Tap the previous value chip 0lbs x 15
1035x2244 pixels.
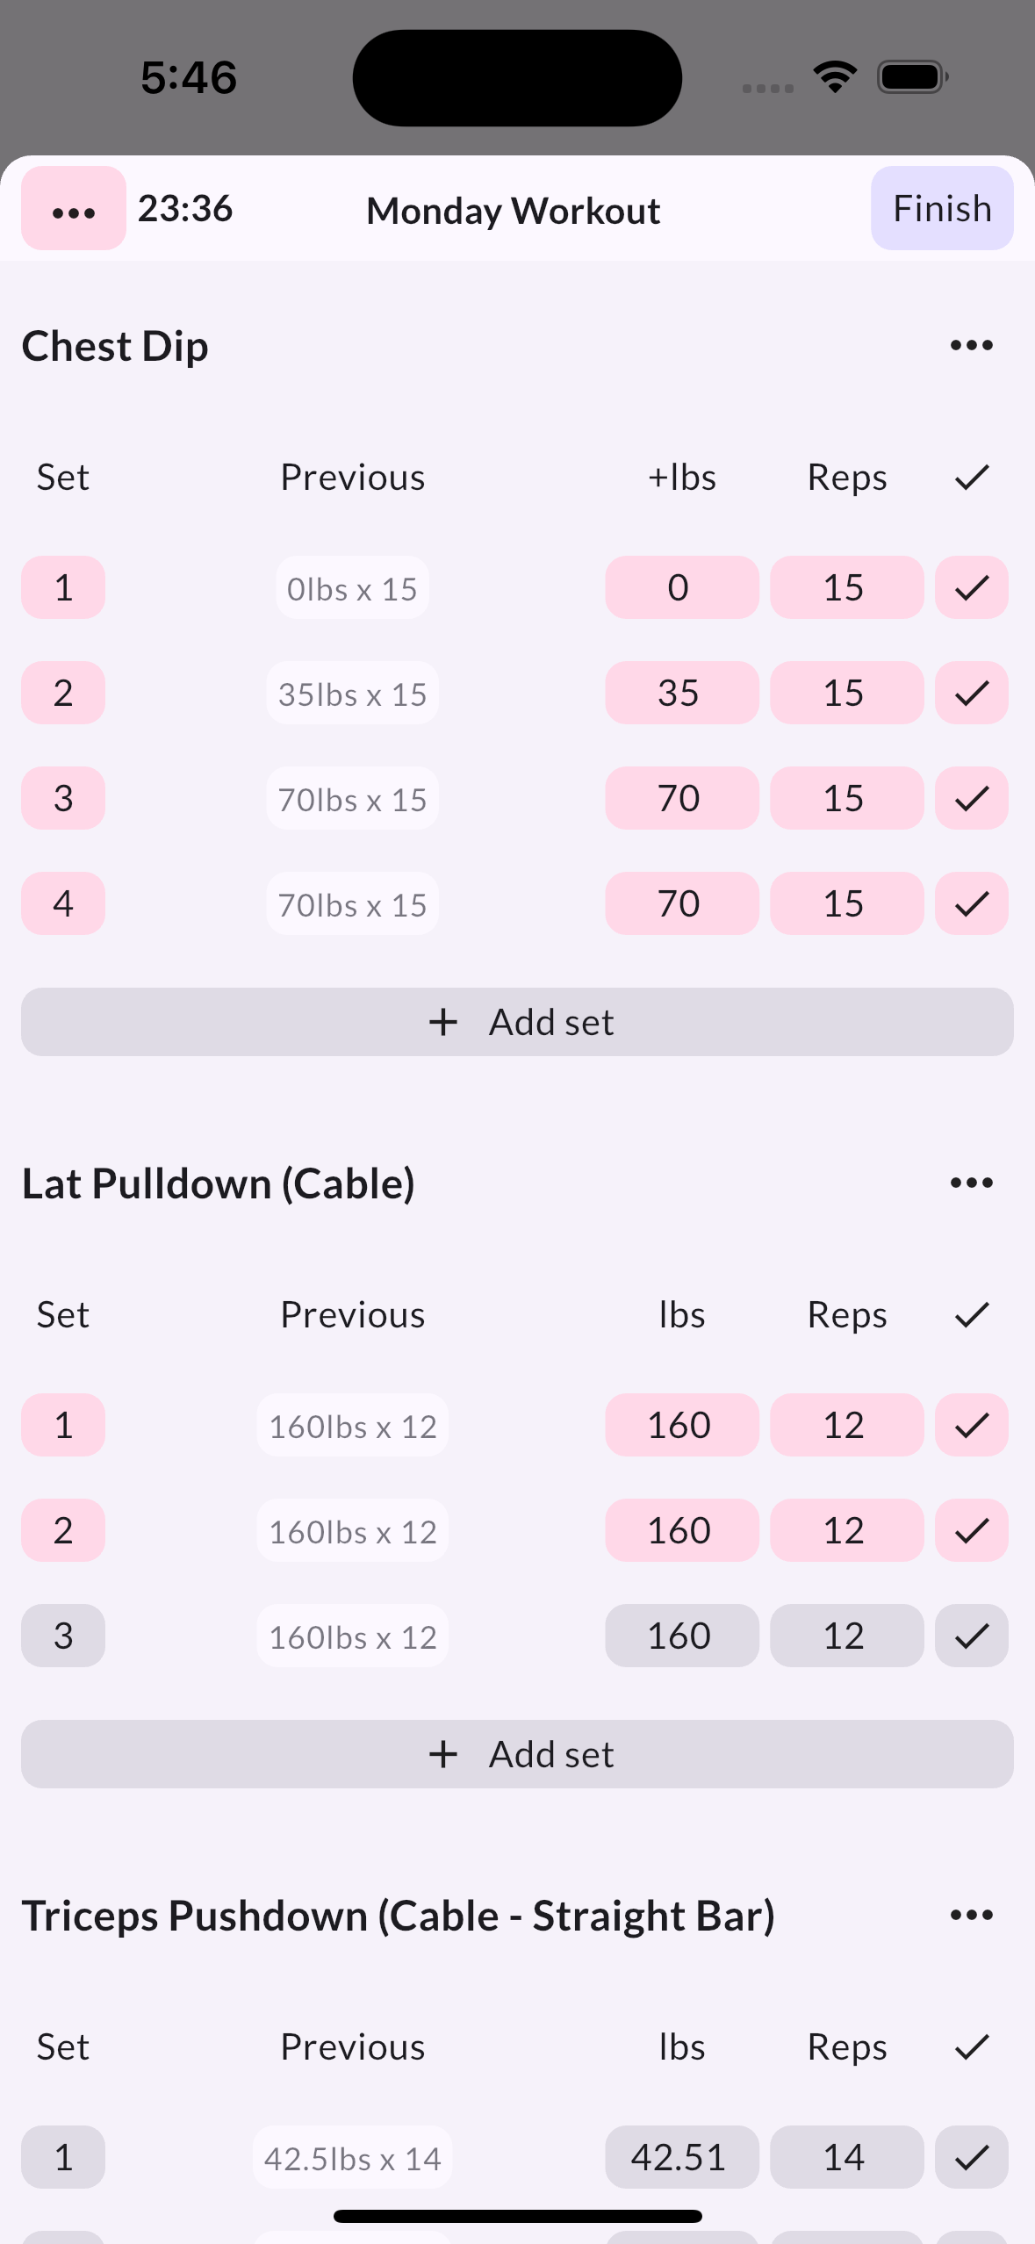click(352, 588)
